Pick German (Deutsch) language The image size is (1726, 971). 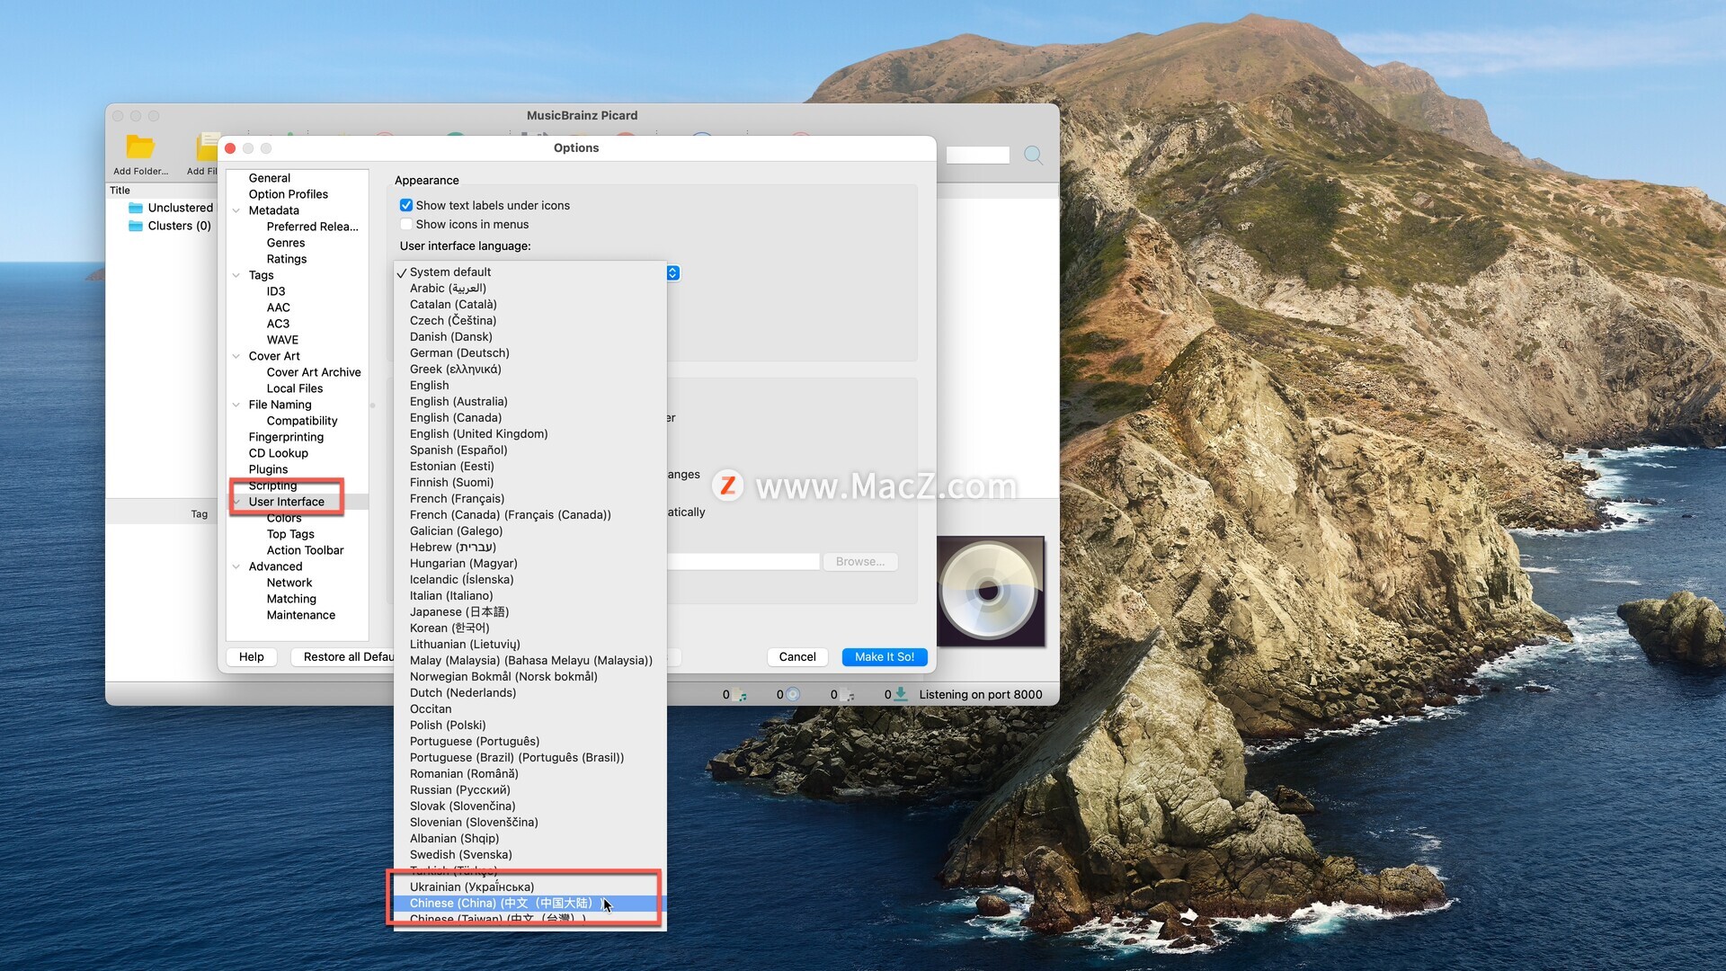pyautogui.click(x=530, y=352)
